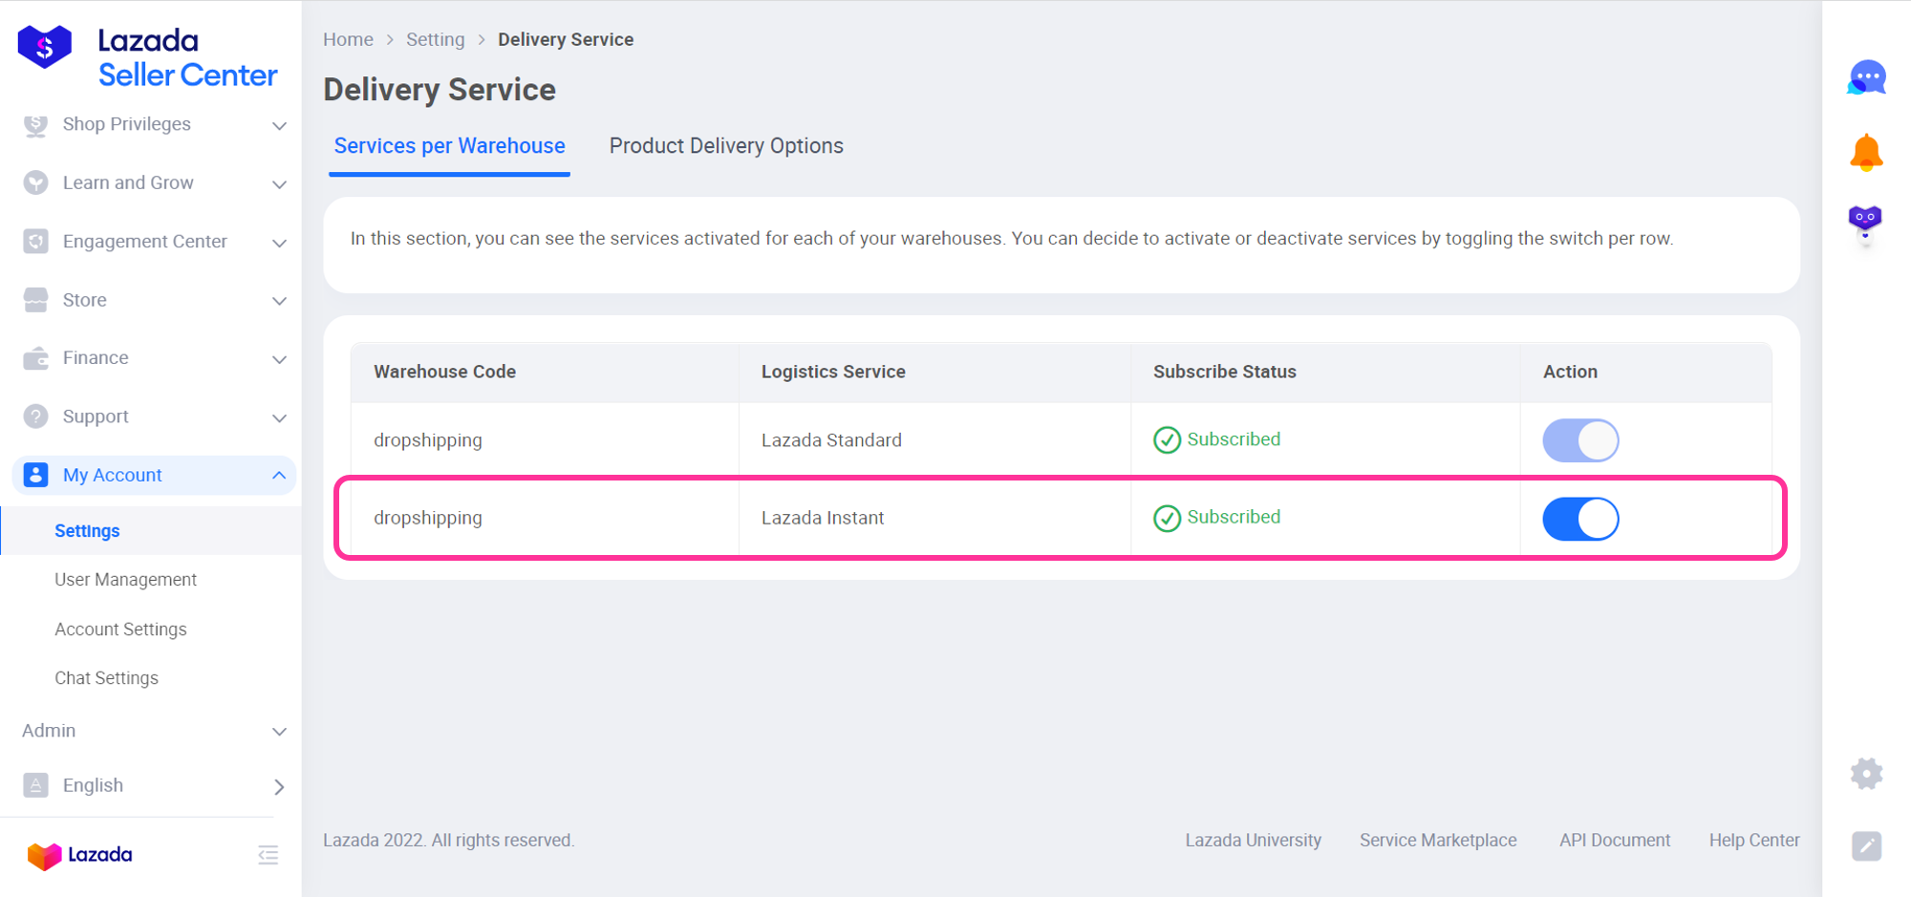Go to Home breadcrumb link
The height and width of the screenshot is (897, 1911).
point(348,39)
